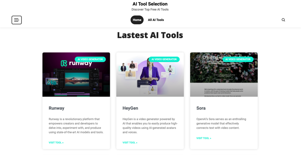Open the hamburger menu icon
The height and width of the screenshot is (155, 301).
pos(17,20)
